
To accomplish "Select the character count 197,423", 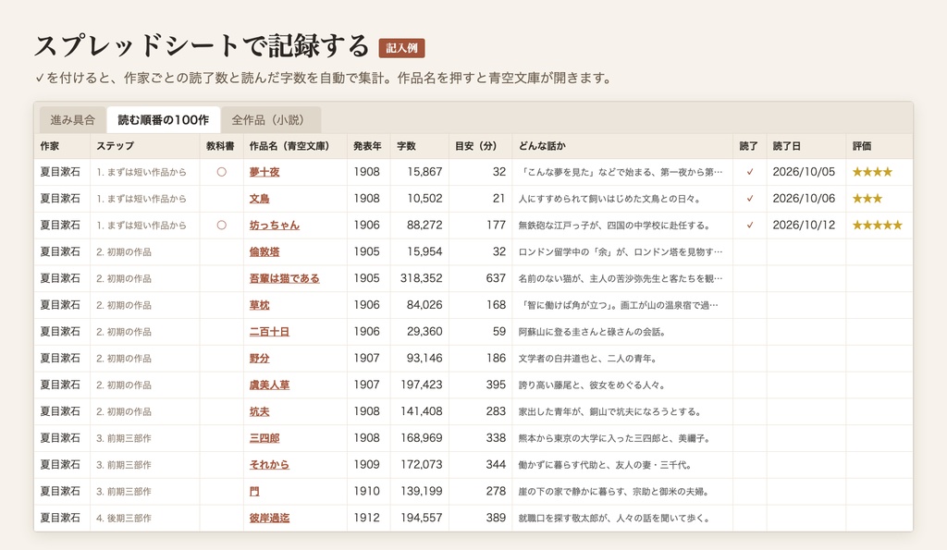I will coord(421,385).
